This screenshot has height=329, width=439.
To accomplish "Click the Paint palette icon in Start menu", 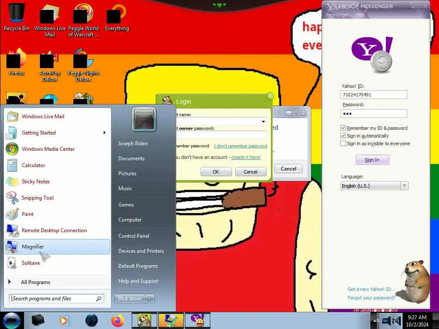I will tap(12, 214).
